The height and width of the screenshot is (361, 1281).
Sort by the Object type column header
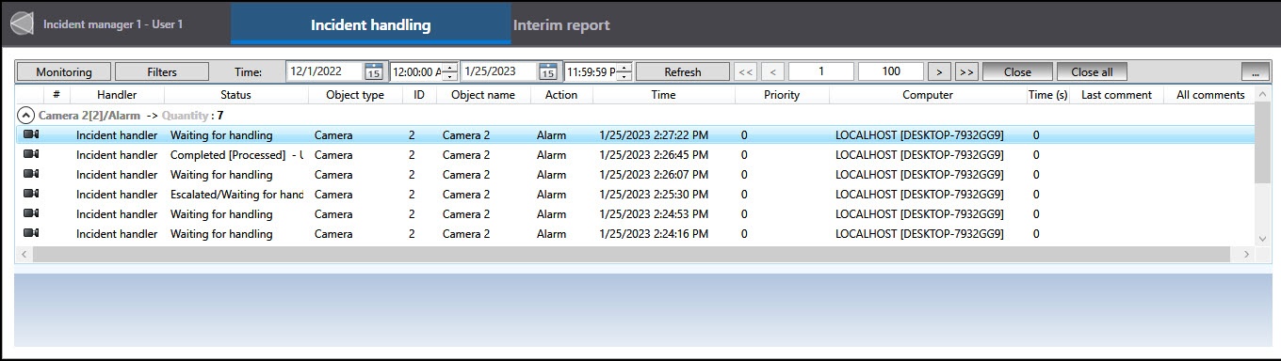(355, 95)
